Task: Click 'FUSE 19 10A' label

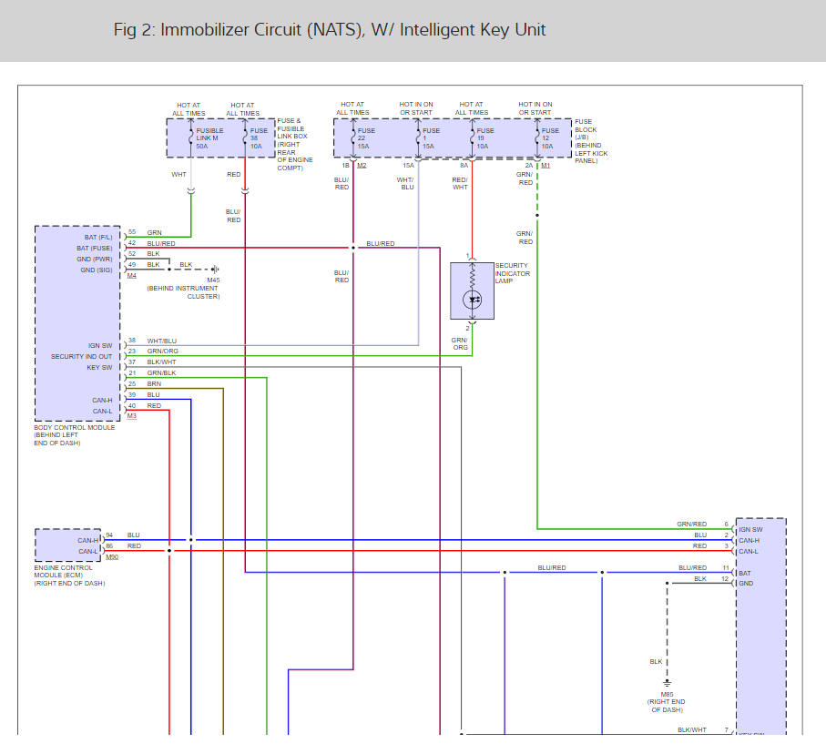Action: [x=485, y=138]
